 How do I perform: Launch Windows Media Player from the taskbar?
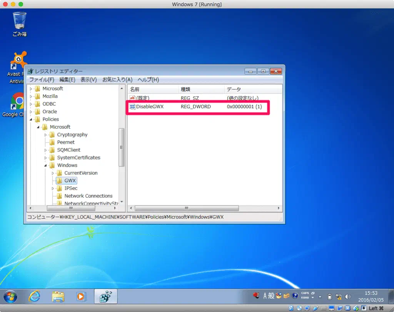[x=81, y=296]
